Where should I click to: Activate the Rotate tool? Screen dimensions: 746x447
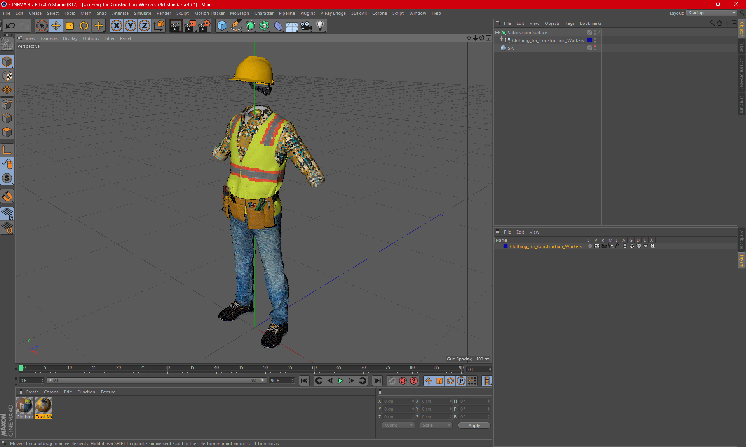(x=84, y=26)
